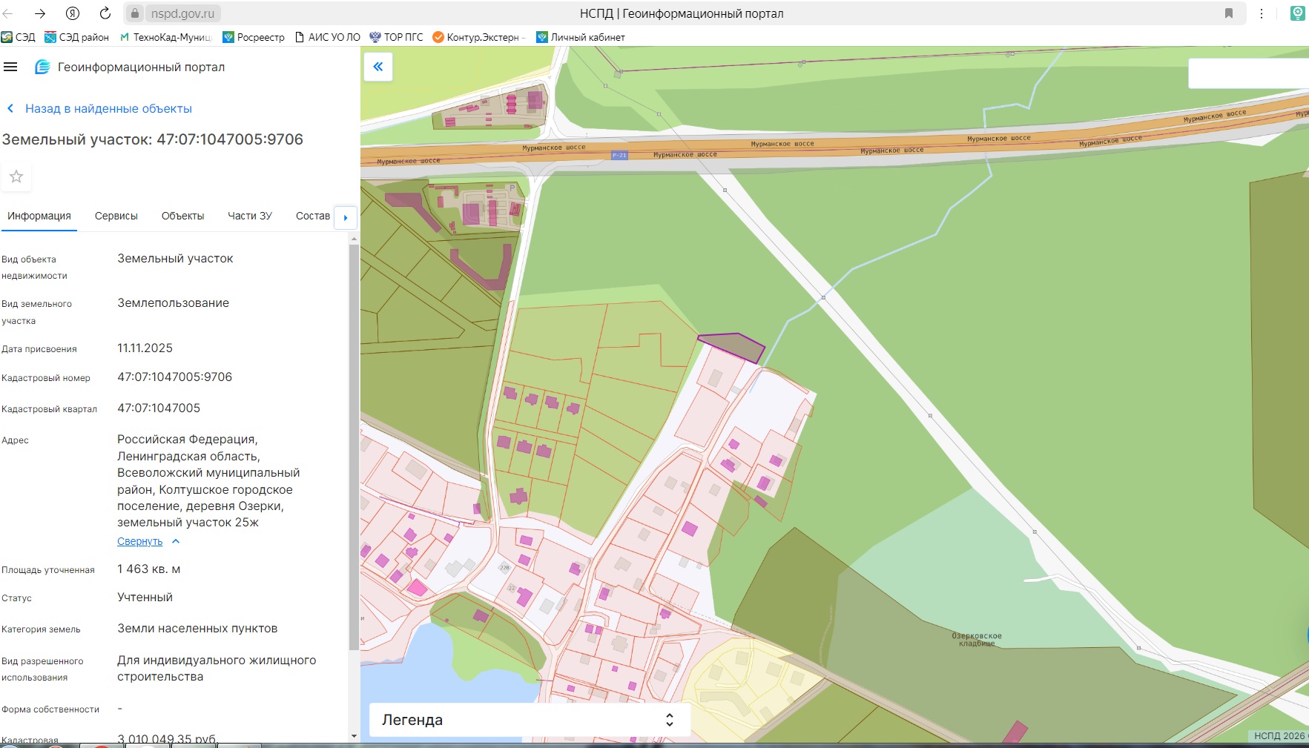Image resolution: width=1309 pixels, height=748 pixels.
Task: Open the hamburger menu of the portal
Action: click(10, 67)
